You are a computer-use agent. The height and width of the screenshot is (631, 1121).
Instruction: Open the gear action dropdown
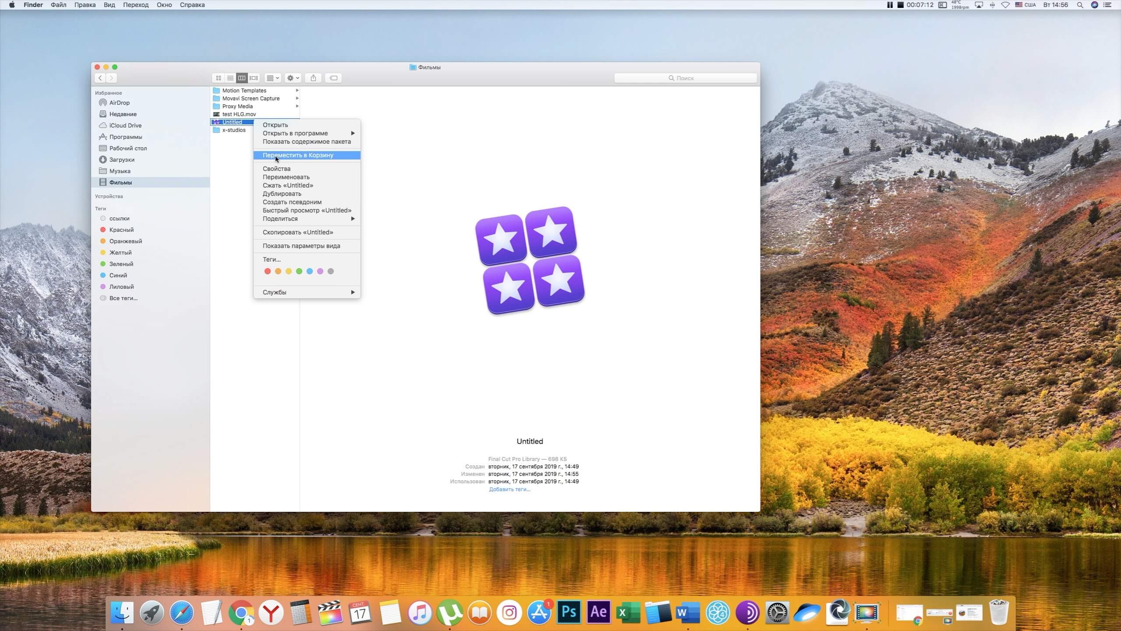click(x=293, y=78)
